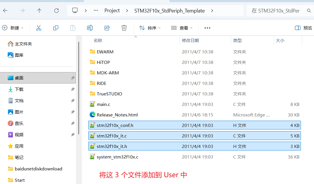Unpin Pictures using its pin icon
This screenshot has width=314, height=184.
[x=73, y=112]
